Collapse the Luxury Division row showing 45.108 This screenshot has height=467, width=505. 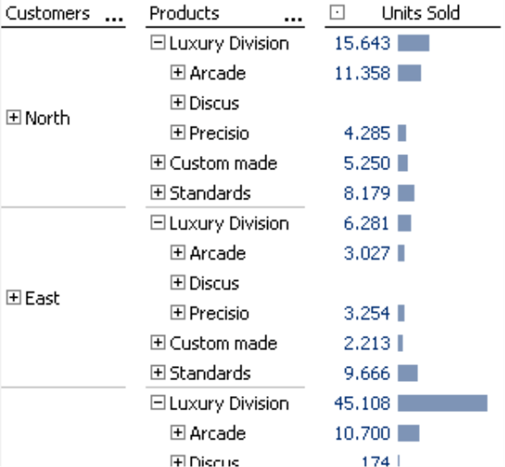tap(158, 402)
